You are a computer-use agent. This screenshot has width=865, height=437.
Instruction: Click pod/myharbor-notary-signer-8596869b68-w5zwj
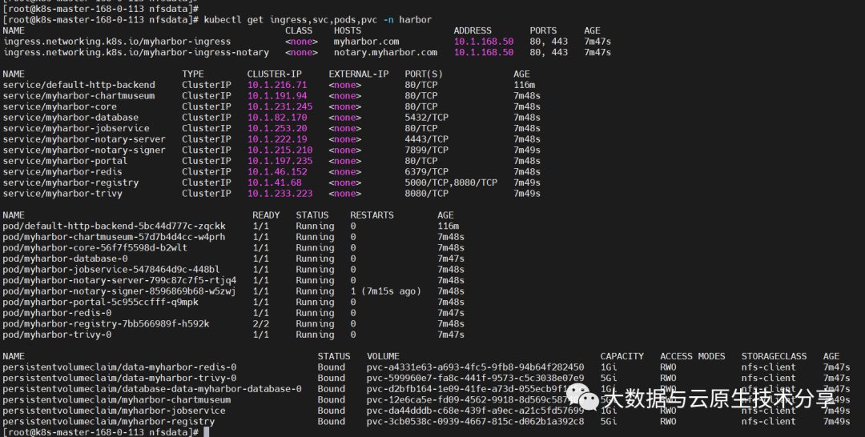(119, 291)
